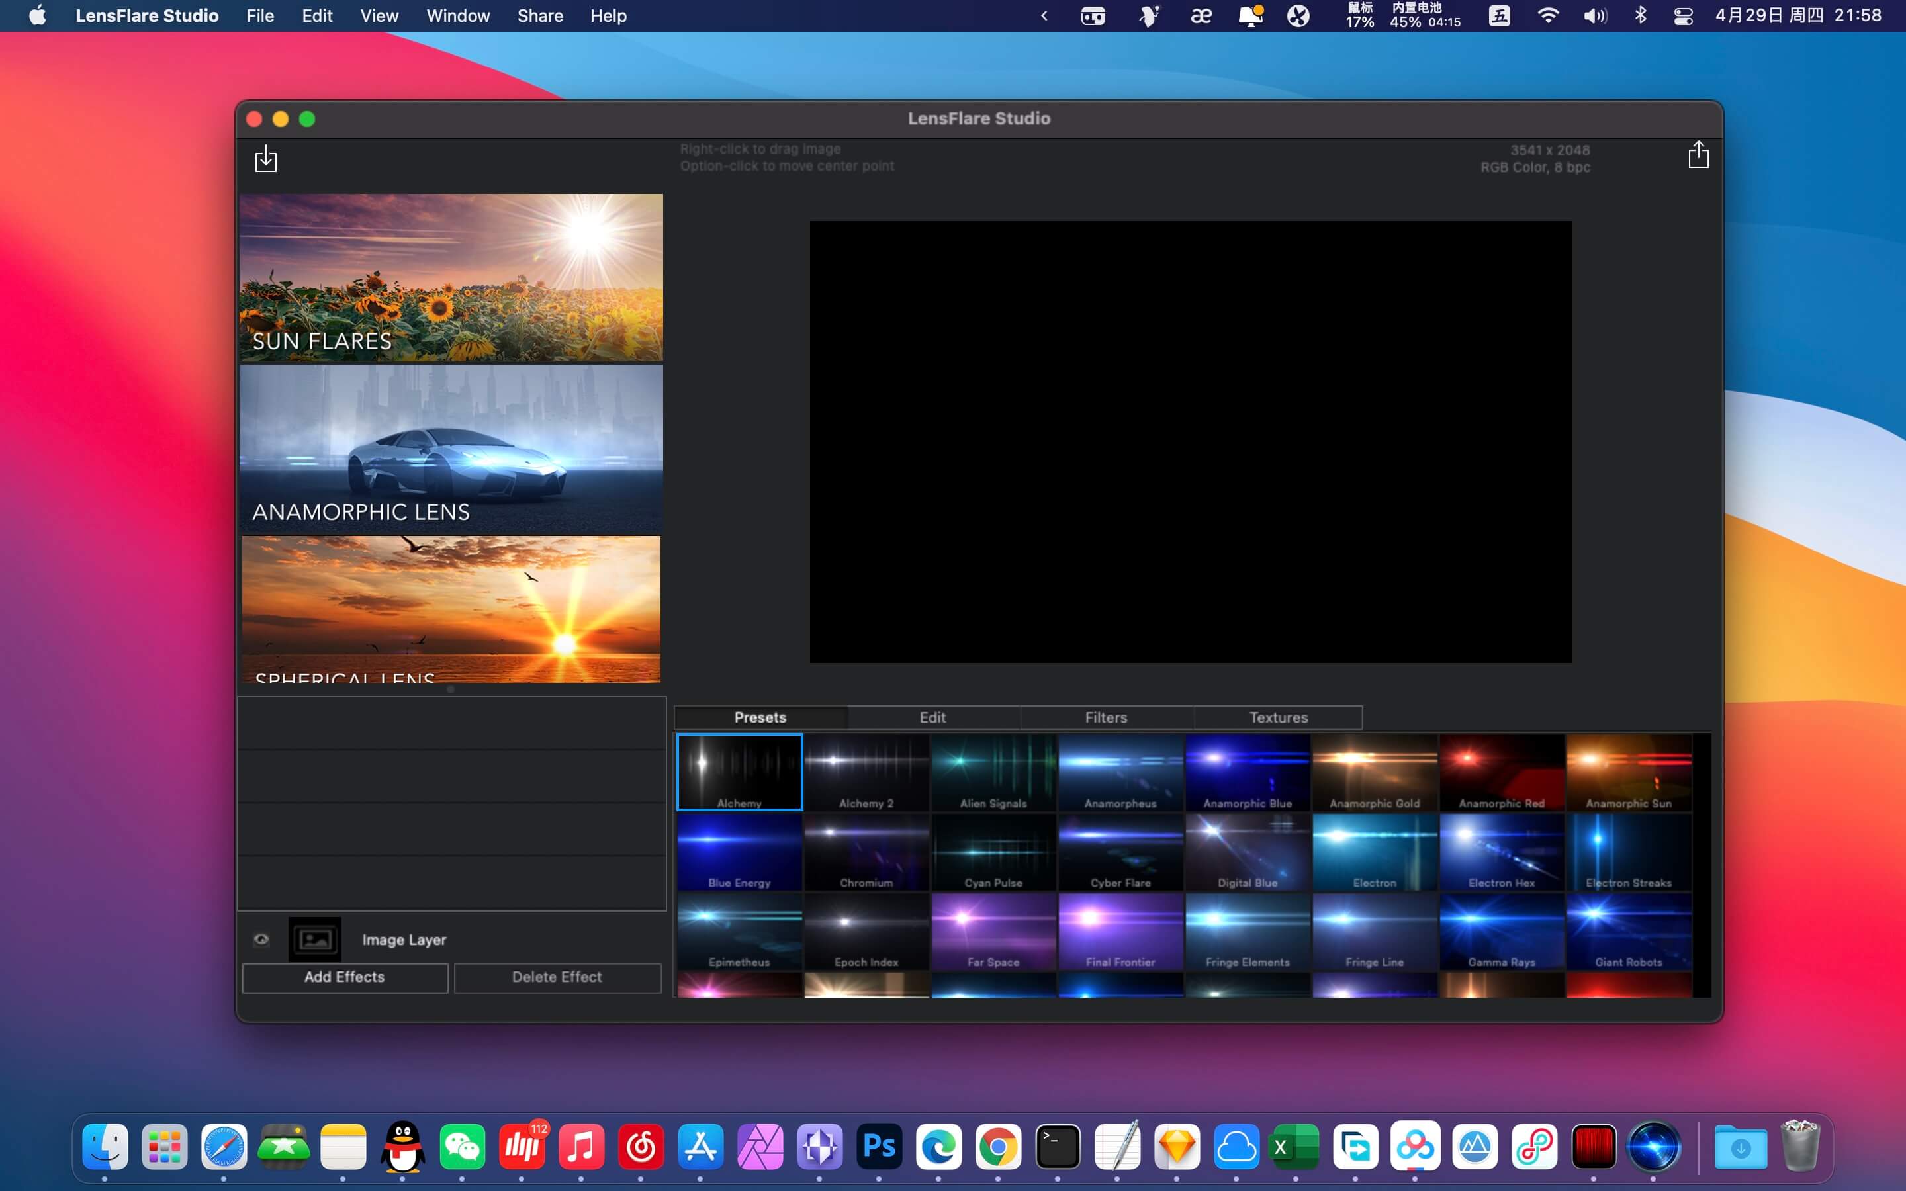Click the import image icon
Viewport: 1906px width, 1191px height.
[x=266, y=157]
